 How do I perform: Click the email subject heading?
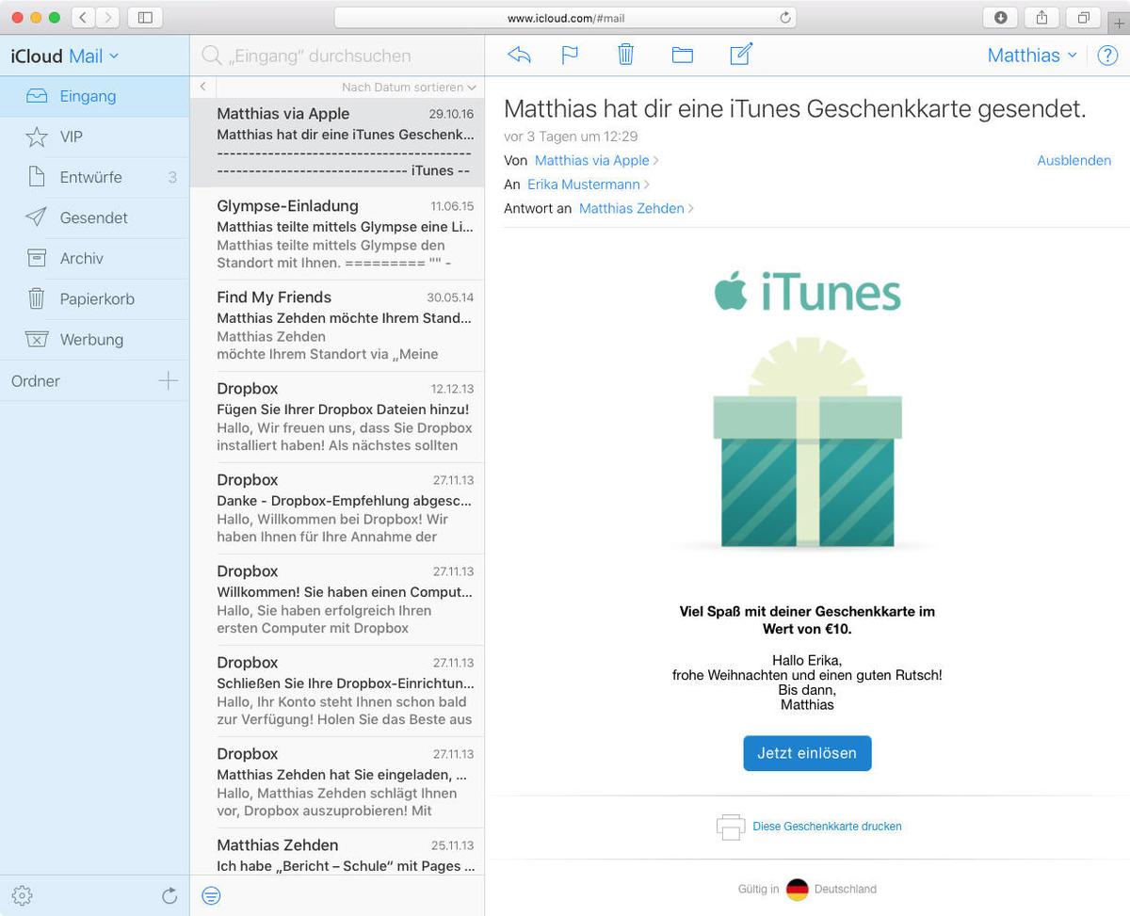795,108
